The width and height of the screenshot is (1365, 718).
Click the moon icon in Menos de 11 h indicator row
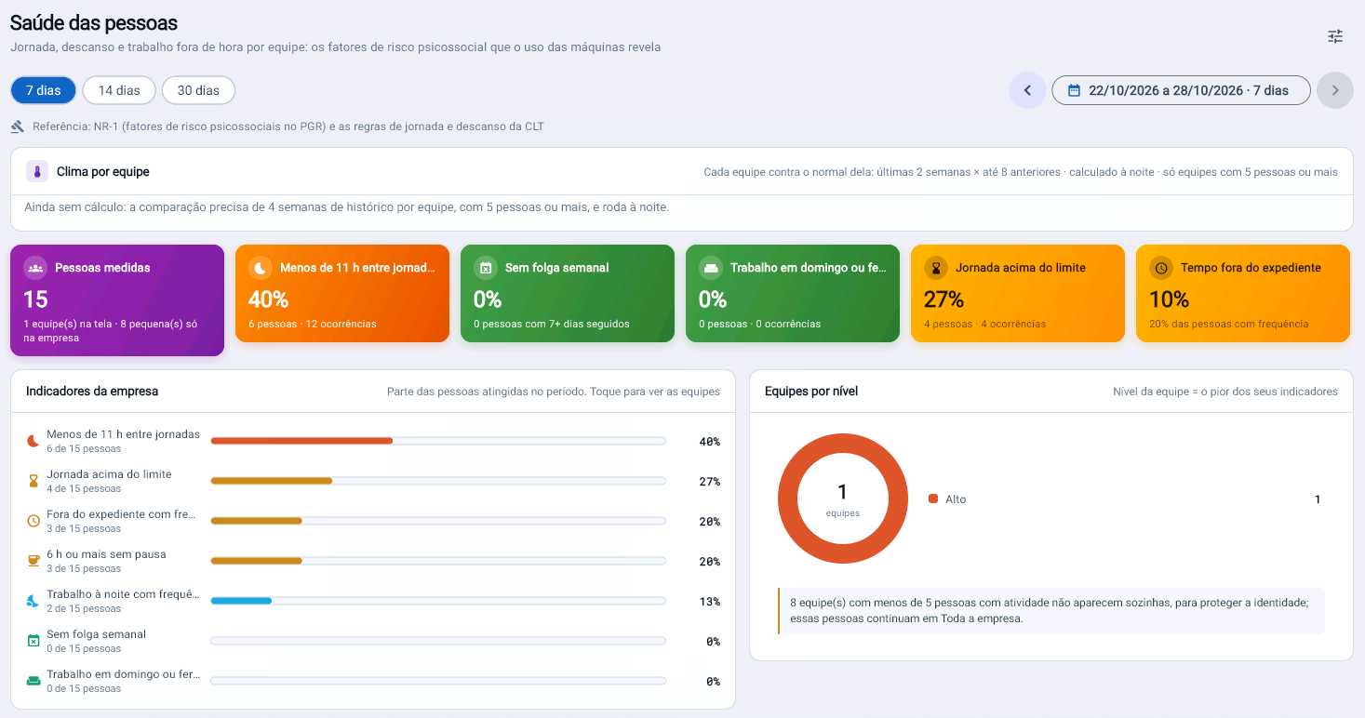click(33, 441)
